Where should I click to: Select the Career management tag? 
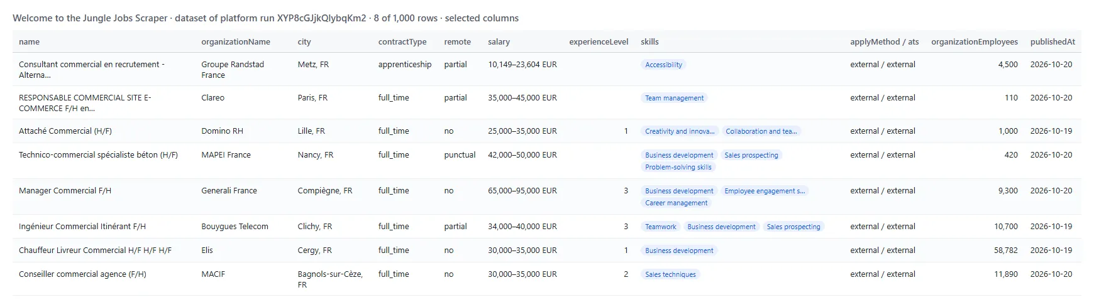[x=676, y=203]
